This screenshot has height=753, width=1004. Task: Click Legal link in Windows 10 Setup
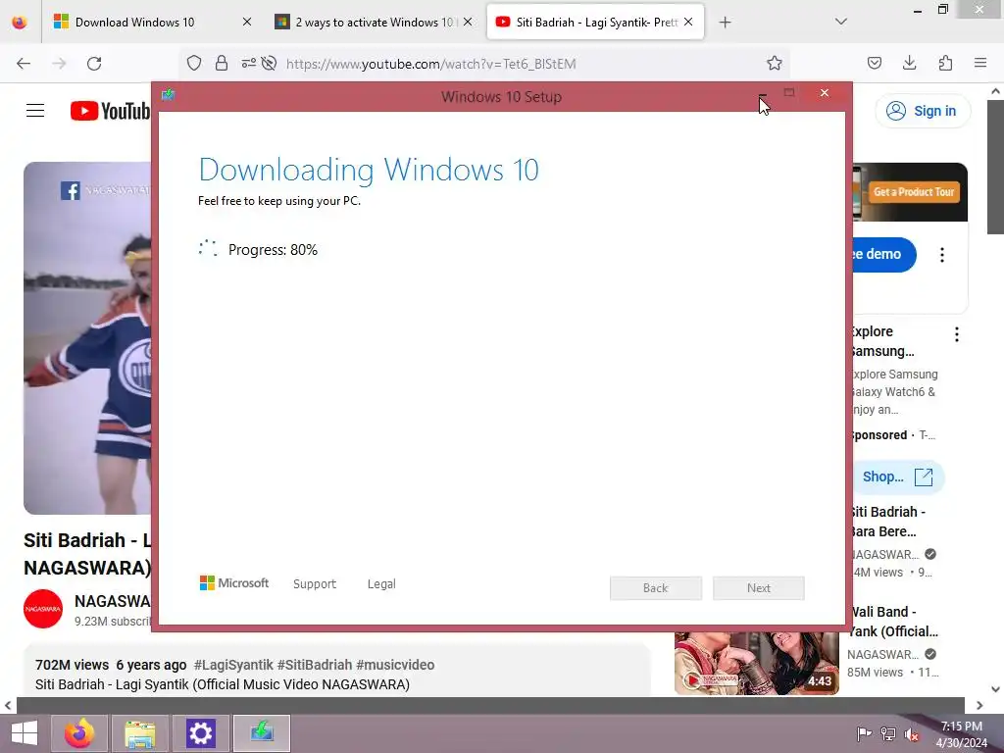tap(381, 584)
